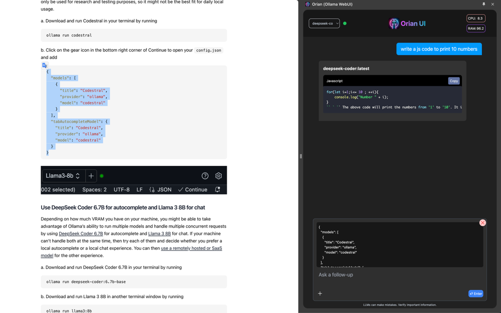
Task: Click the console.log line in the code output
Action: click(x=361, y=97)
